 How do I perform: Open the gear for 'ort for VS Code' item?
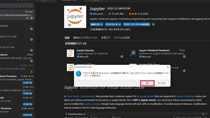(x=31, y=50)
